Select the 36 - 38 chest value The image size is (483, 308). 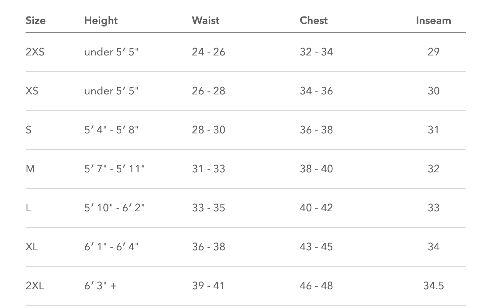[x=316, y=130]
